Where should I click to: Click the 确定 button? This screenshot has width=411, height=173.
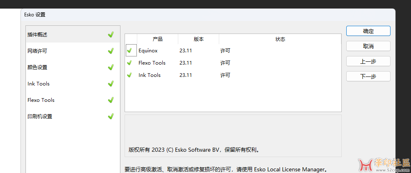pyautogui.click(x=368, y=31)
